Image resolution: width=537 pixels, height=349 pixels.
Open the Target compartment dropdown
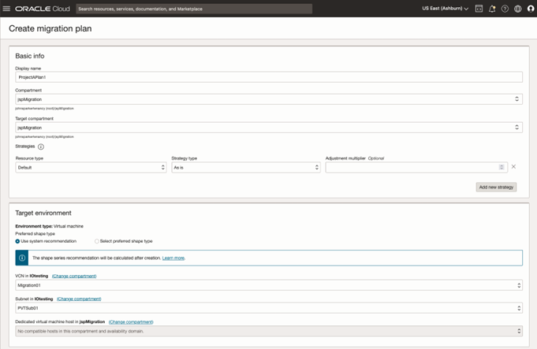coord(269,128)
